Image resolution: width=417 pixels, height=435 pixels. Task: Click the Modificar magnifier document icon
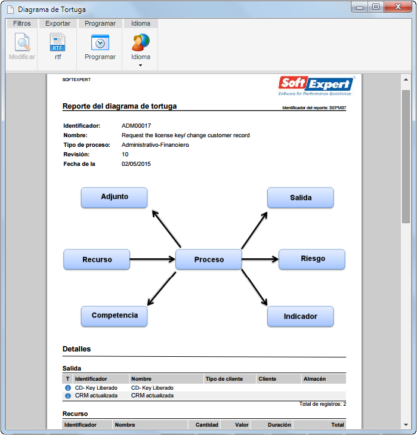point(22,42)
